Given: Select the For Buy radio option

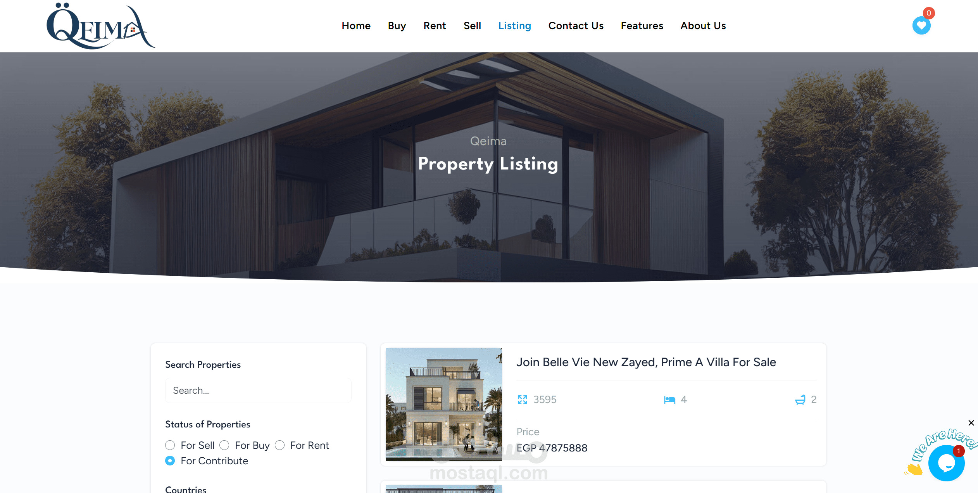Looking at the screenshot, I should [x=224, y=445].
